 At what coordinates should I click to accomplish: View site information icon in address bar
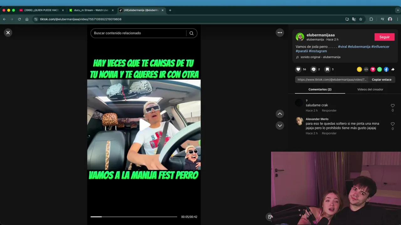[x=36, y=19]
